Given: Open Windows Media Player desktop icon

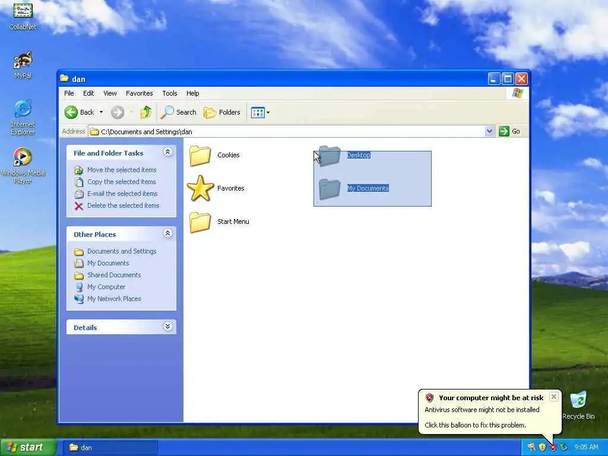Looking at the screenshot, I should click(23, 166).
